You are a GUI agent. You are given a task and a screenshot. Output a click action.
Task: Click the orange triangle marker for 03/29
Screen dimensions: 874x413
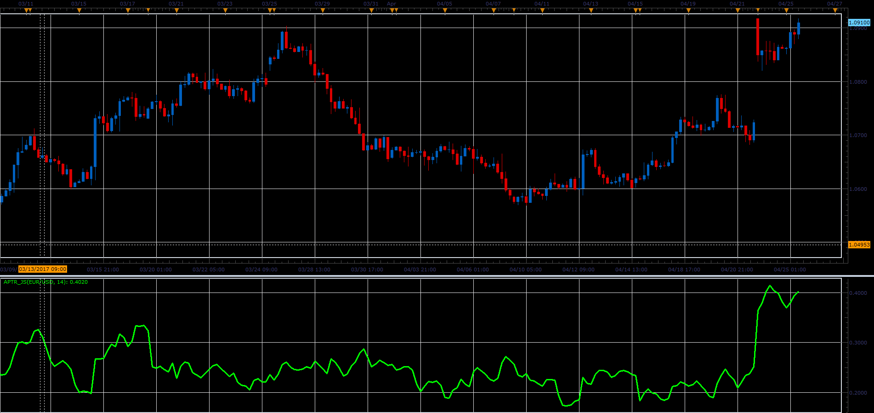tap(323, 10)
